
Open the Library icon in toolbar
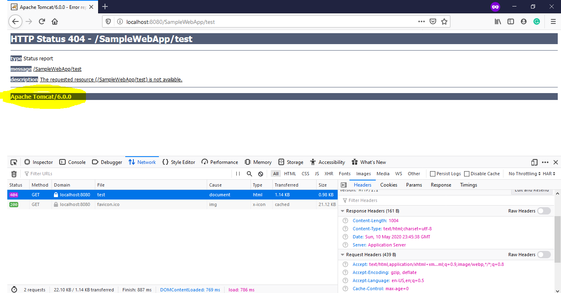[x=498, y=21]
